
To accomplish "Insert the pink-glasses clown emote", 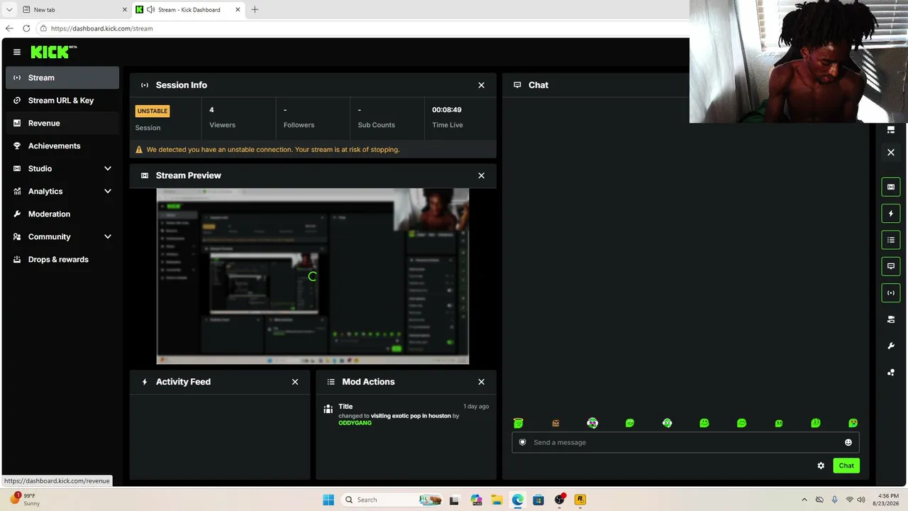I will pos(592,423).
